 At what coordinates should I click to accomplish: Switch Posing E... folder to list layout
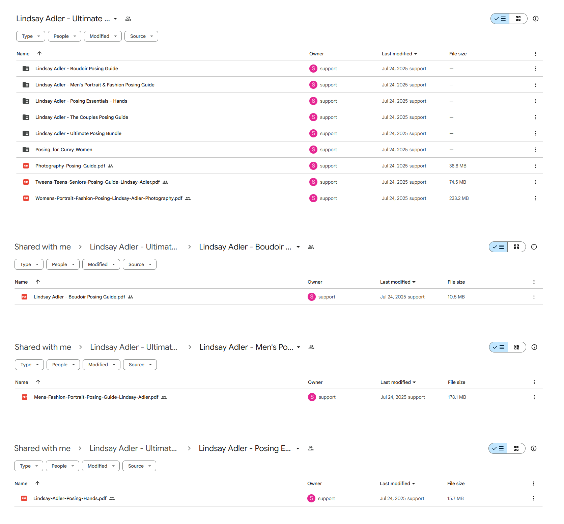pos(498,448)
